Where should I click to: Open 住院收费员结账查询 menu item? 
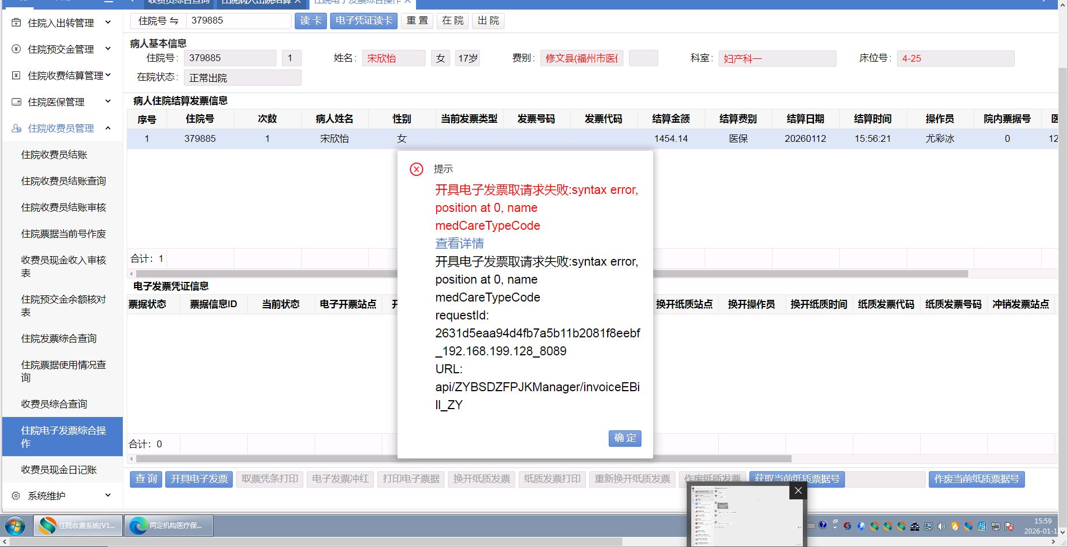(62, 181)
